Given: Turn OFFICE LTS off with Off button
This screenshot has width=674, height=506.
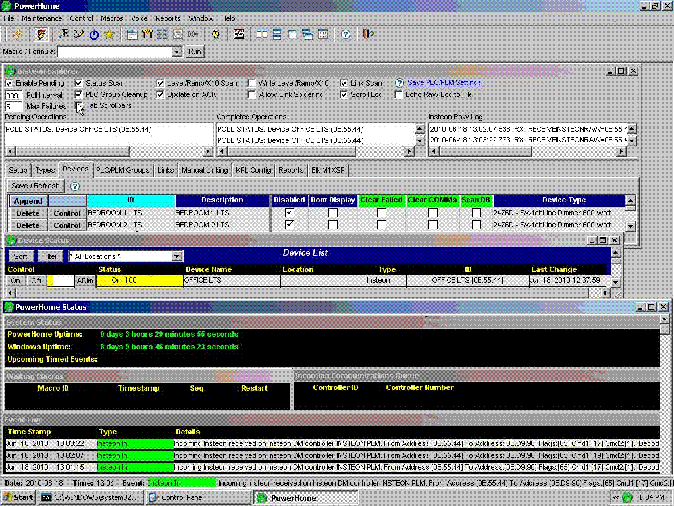Looking at the screenshot, I should [x=36, y=281].
